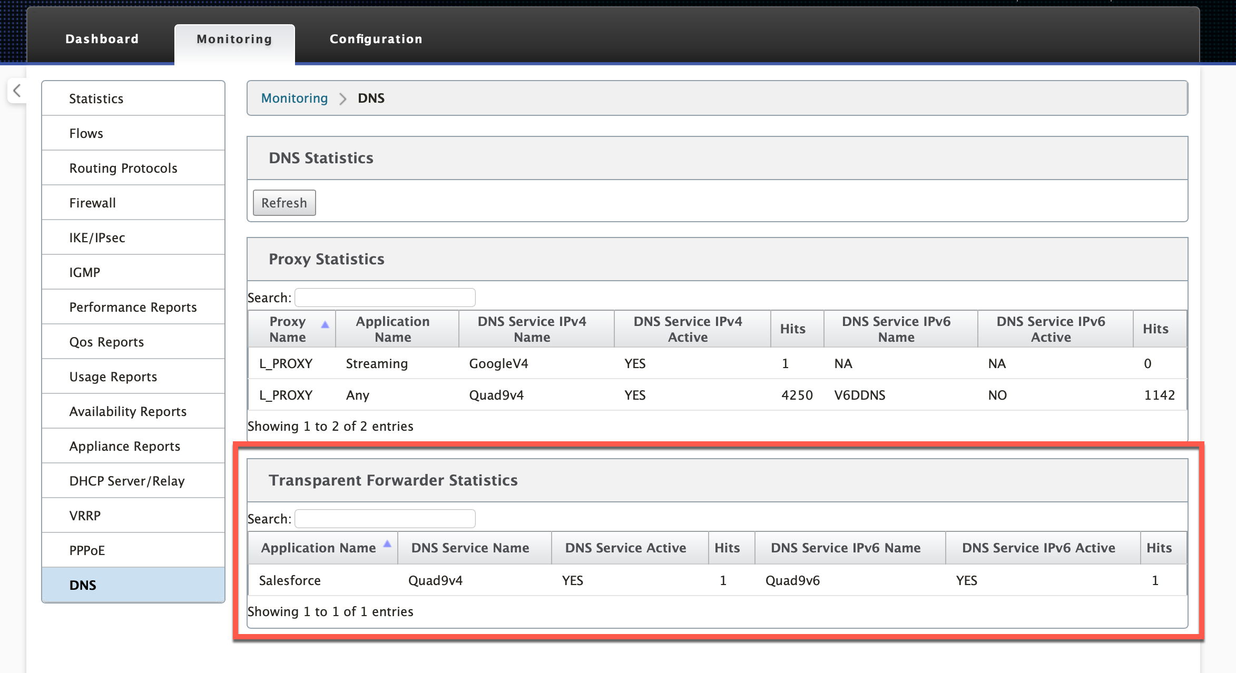The height and width of the screenshot is (673, 1236).
Task: Sort by the Proxy Name column arrow
Action: point(325,325)
